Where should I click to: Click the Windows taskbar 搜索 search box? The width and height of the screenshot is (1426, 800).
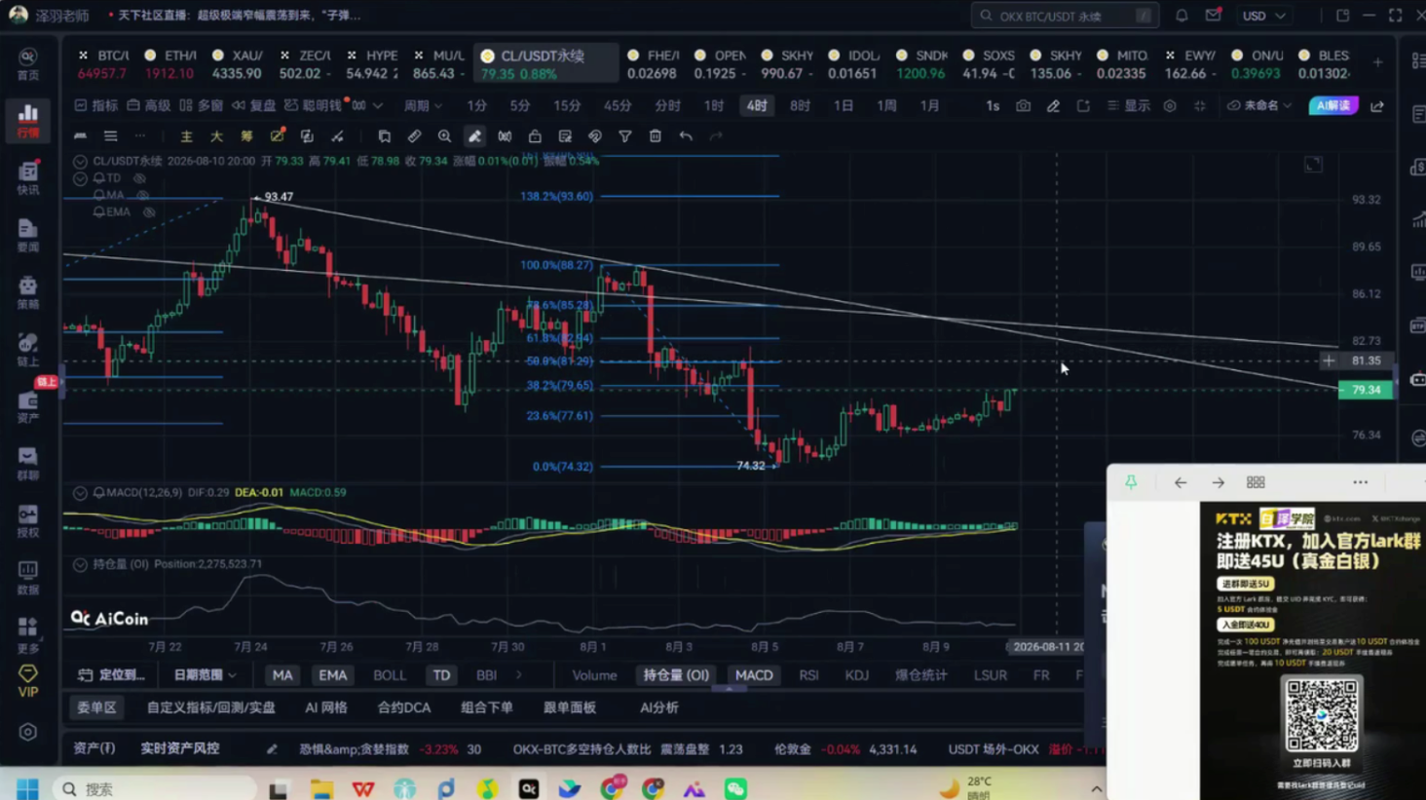[156, 788]
